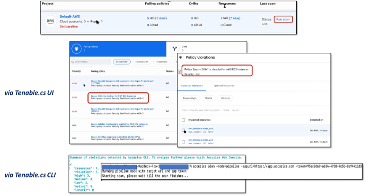
Task: Check the second aws_instance.acme_web resource
Action: point(183,141)
